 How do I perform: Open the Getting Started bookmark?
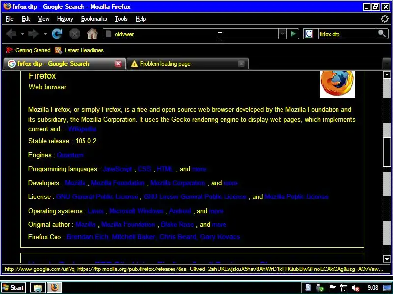click(28, 50)
